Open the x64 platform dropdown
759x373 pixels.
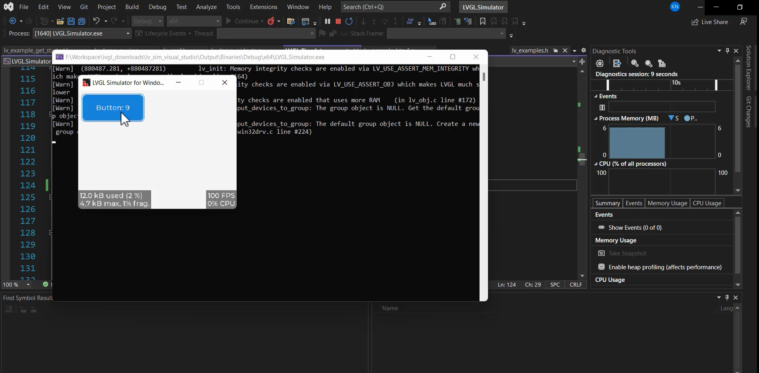194,21
